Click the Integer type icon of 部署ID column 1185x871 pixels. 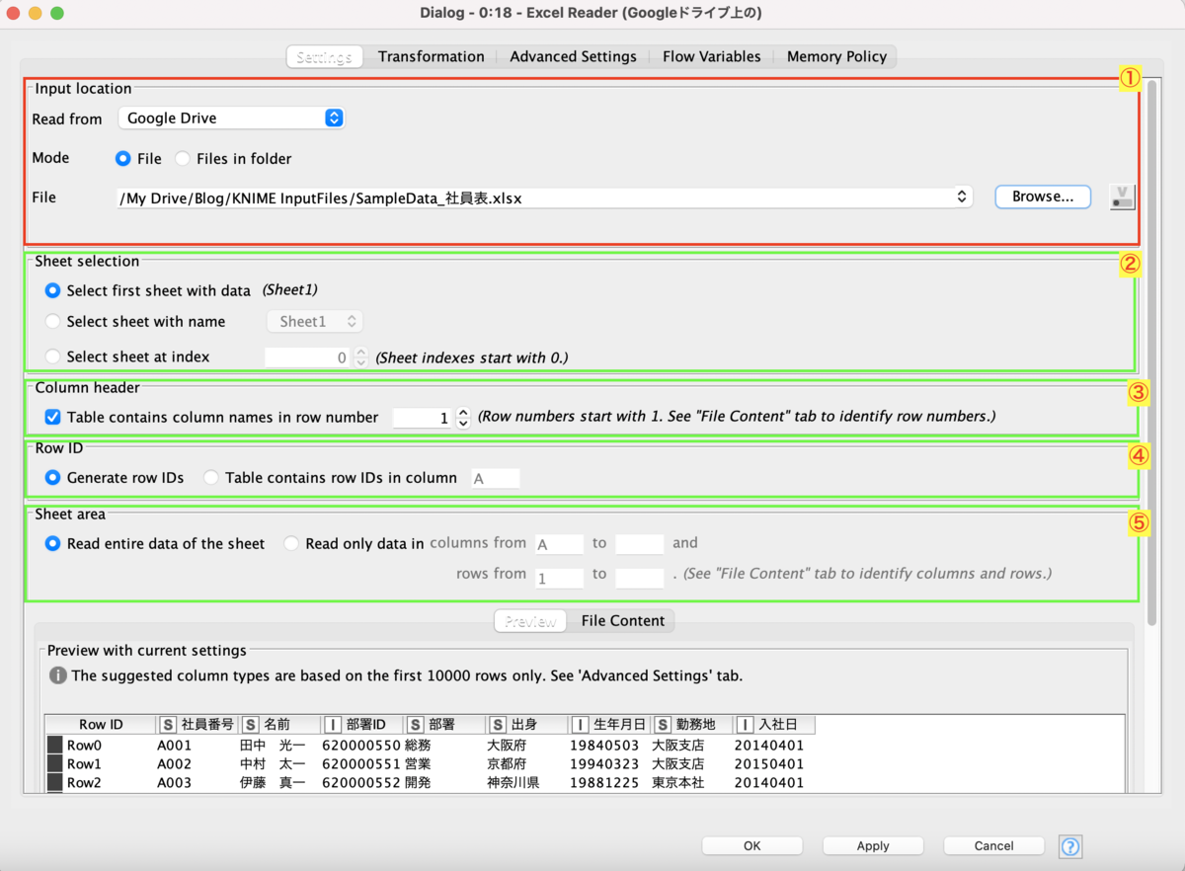333,725
